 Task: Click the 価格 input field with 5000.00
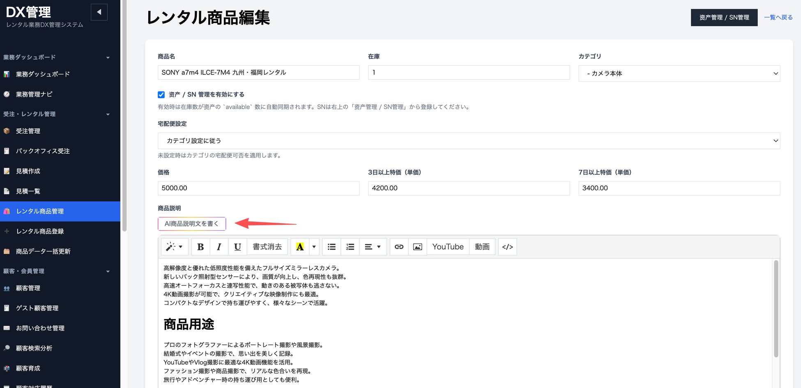point(258,188)
